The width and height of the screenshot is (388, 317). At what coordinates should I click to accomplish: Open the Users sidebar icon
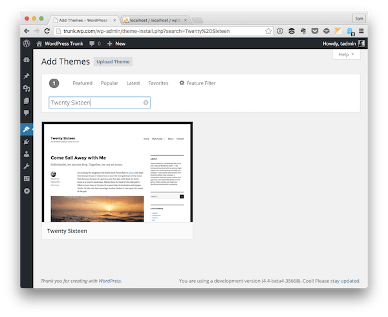point(27,154)
